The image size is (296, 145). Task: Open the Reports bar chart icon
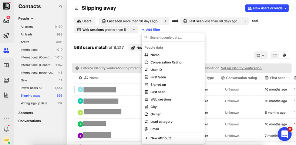coord(6,95)
